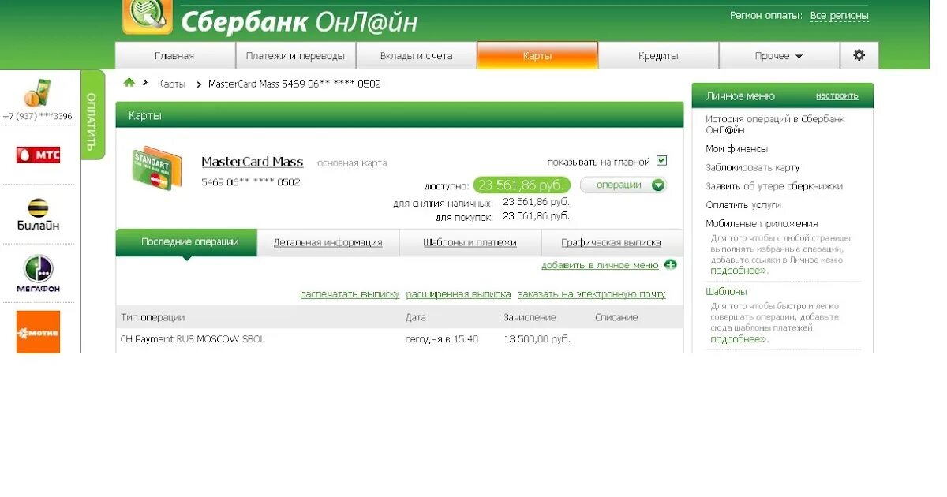The height and width of the screenshot is (497, 947).
Task: Click 'Мобильные приложения' link
Action: point(762,224)
